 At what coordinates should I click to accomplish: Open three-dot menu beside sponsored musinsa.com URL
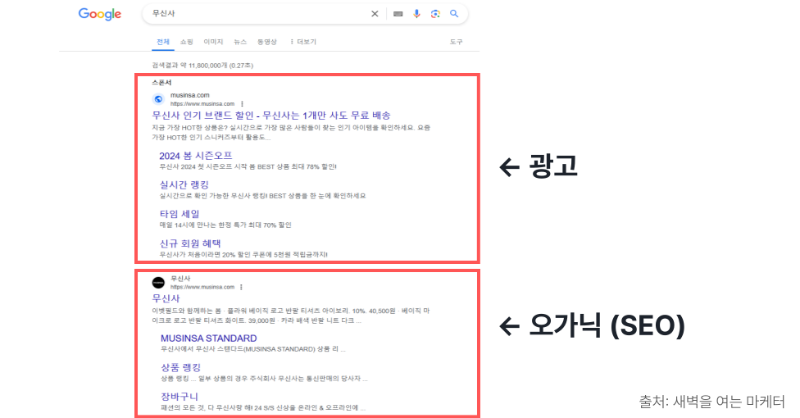[x=243, y=103]
